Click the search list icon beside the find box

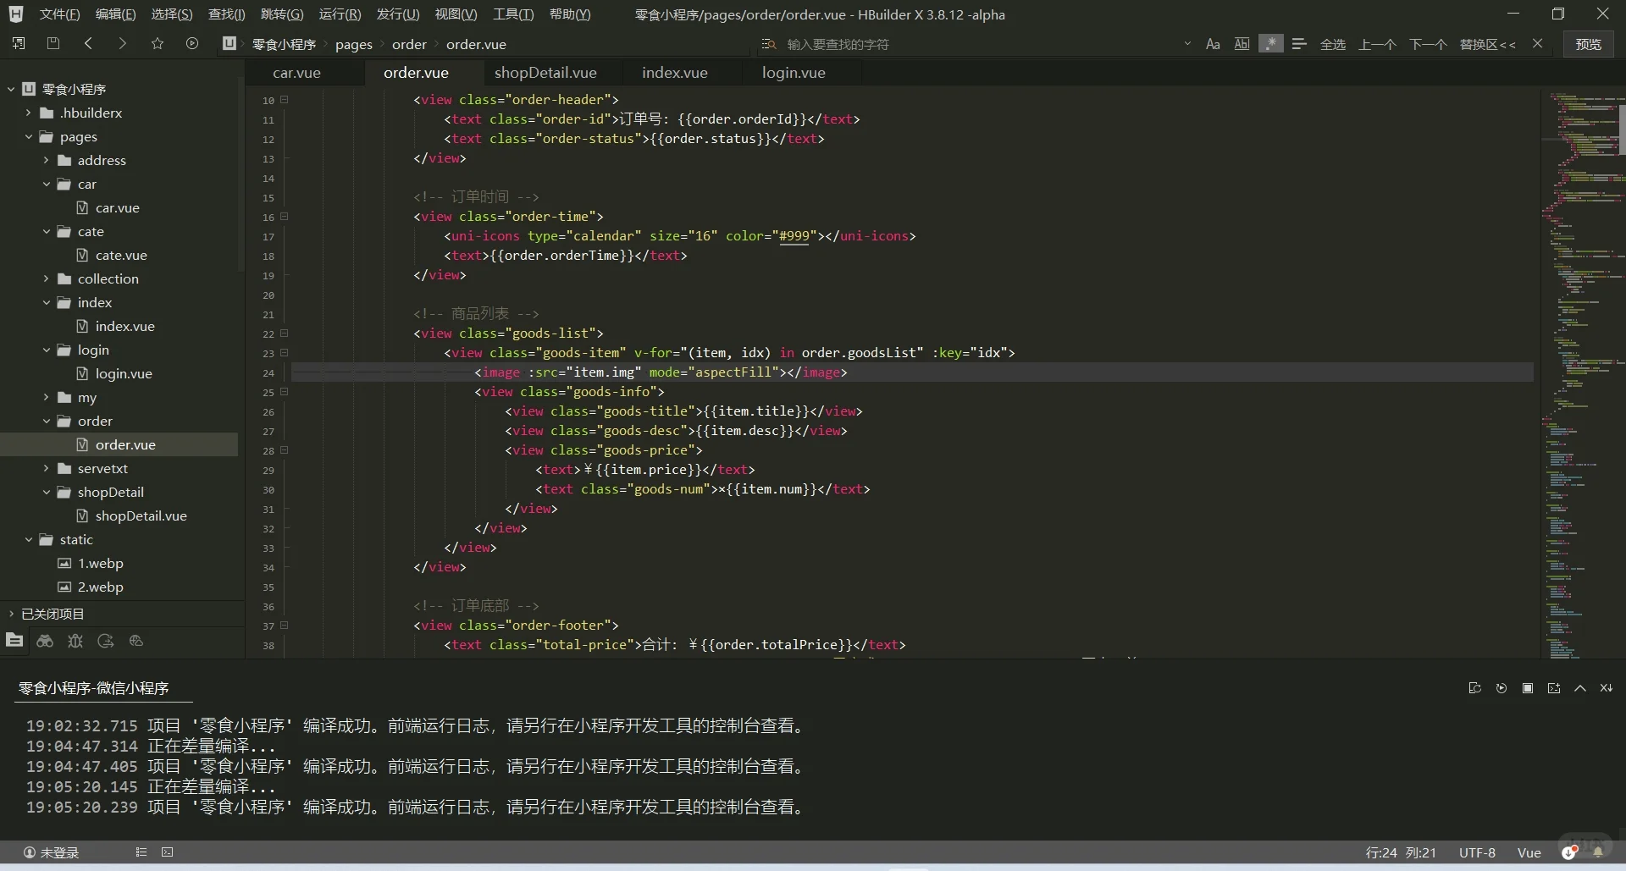[768, 44]
